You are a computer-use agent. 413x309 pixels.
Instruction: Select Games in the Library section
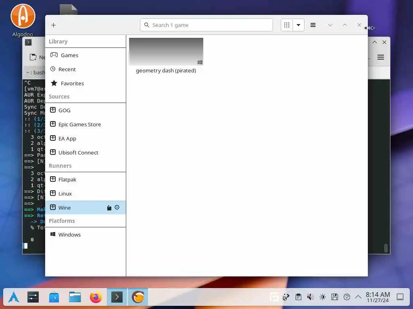tap(86, 55)
